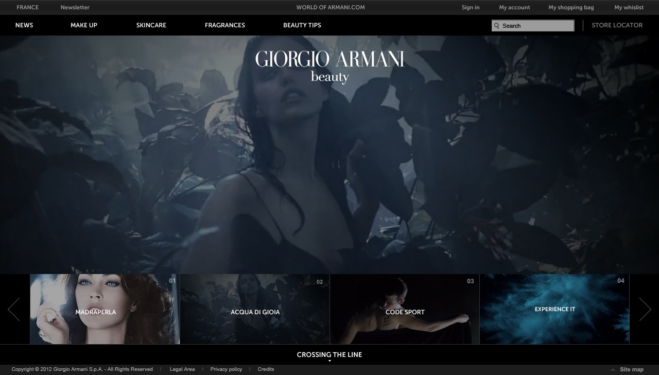Go to next carousel slide arrow
This screenshot has width=659, height=375.
(645, 309)
